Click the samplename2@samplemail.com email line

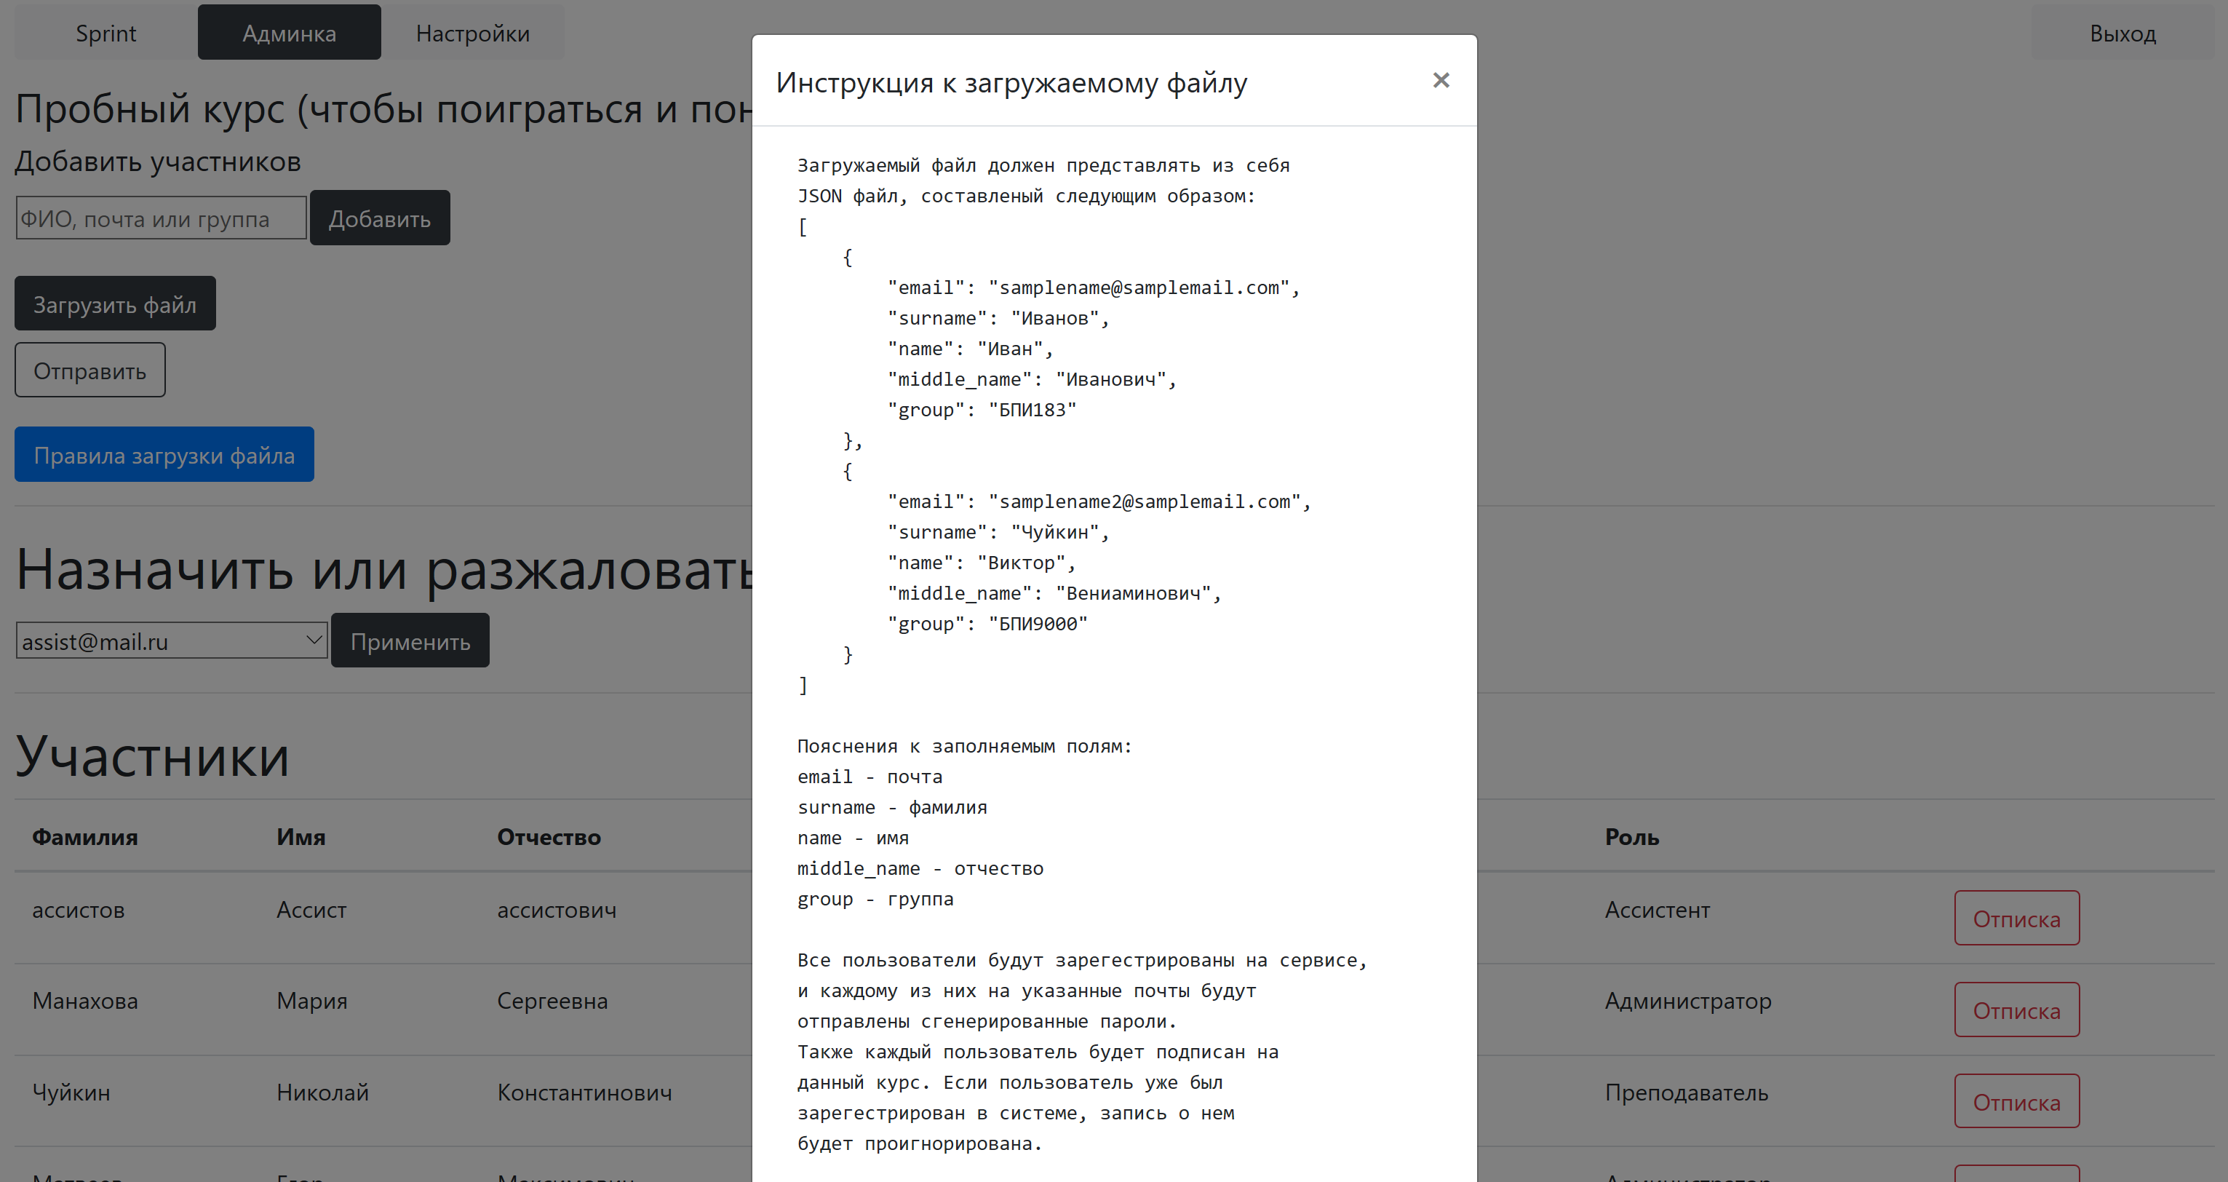1099,502
